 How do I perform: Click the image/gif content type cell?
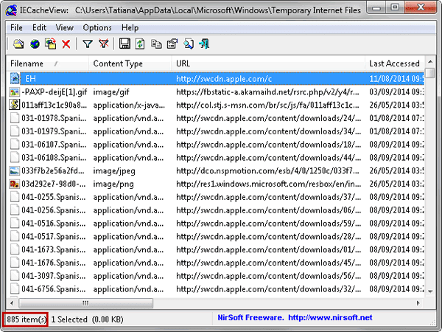111,92
